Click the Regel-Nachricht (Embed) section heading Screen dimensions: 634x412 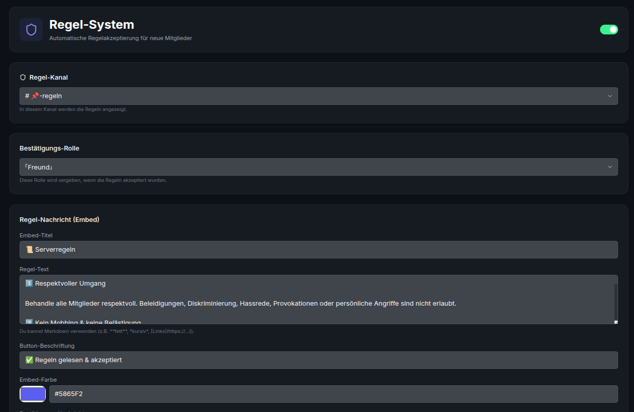tap(59, 219)
